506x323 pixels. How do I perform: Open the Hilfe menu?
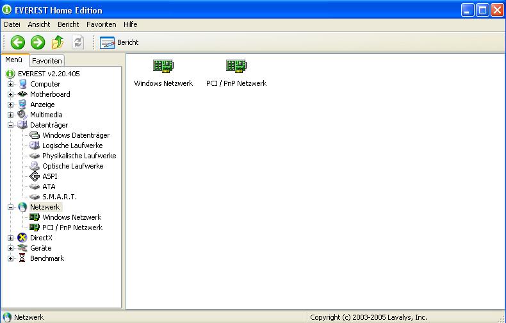(131, 24)
